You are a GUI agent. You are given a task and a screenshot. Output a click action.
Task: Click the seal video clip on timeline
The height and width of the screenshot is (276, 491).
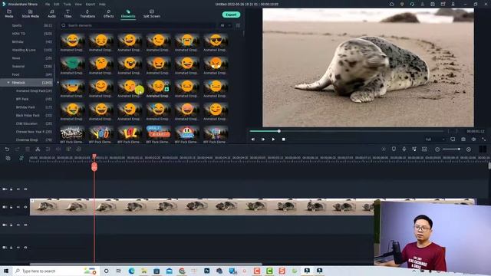202,207
